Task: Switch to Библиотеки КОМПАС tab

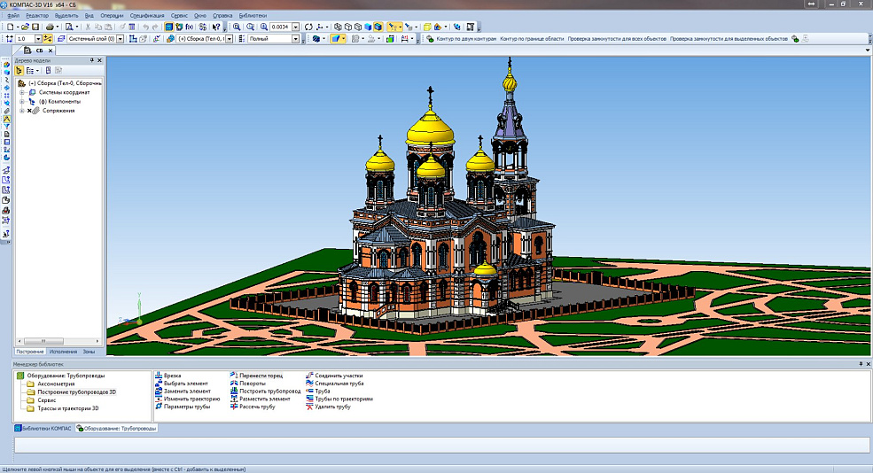Action: [x=44, y=428]
